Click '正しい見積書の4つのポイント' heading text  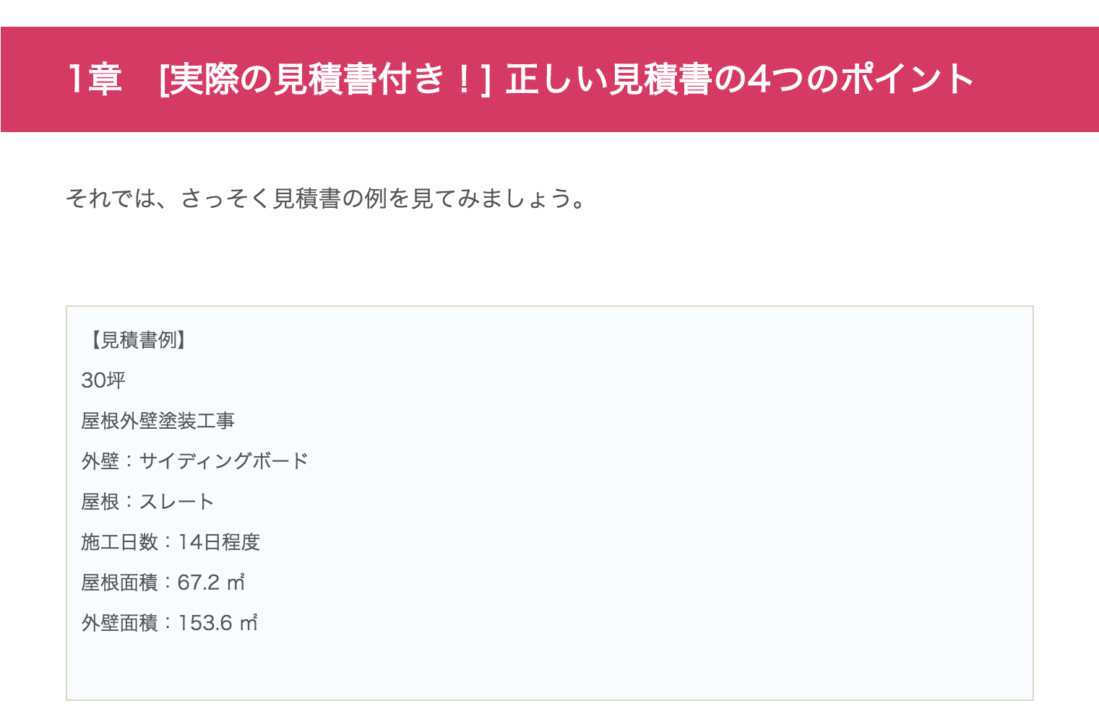(741, 79)
